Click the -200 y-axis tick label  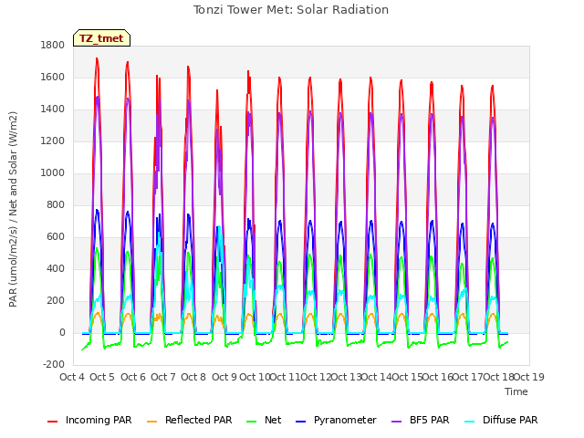(54, 365)
